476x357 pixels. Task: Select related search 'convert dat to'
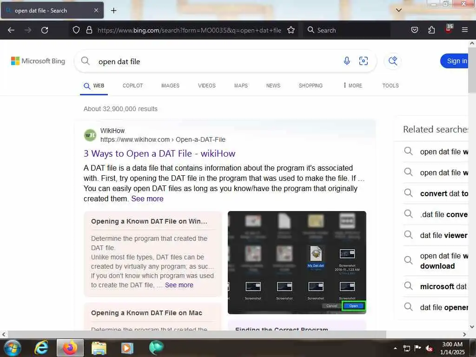[436, 193]
